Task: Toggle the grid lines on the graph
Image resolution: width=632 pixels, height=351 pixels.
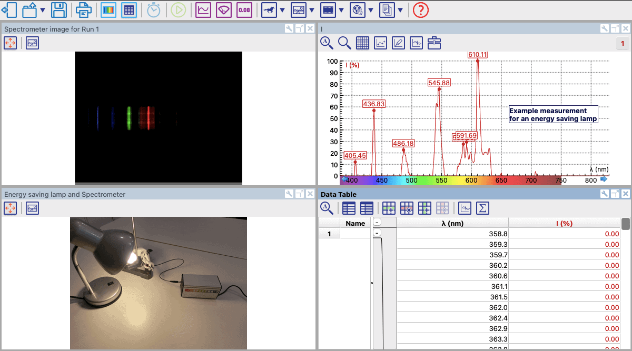Action: tap(362, 43)
